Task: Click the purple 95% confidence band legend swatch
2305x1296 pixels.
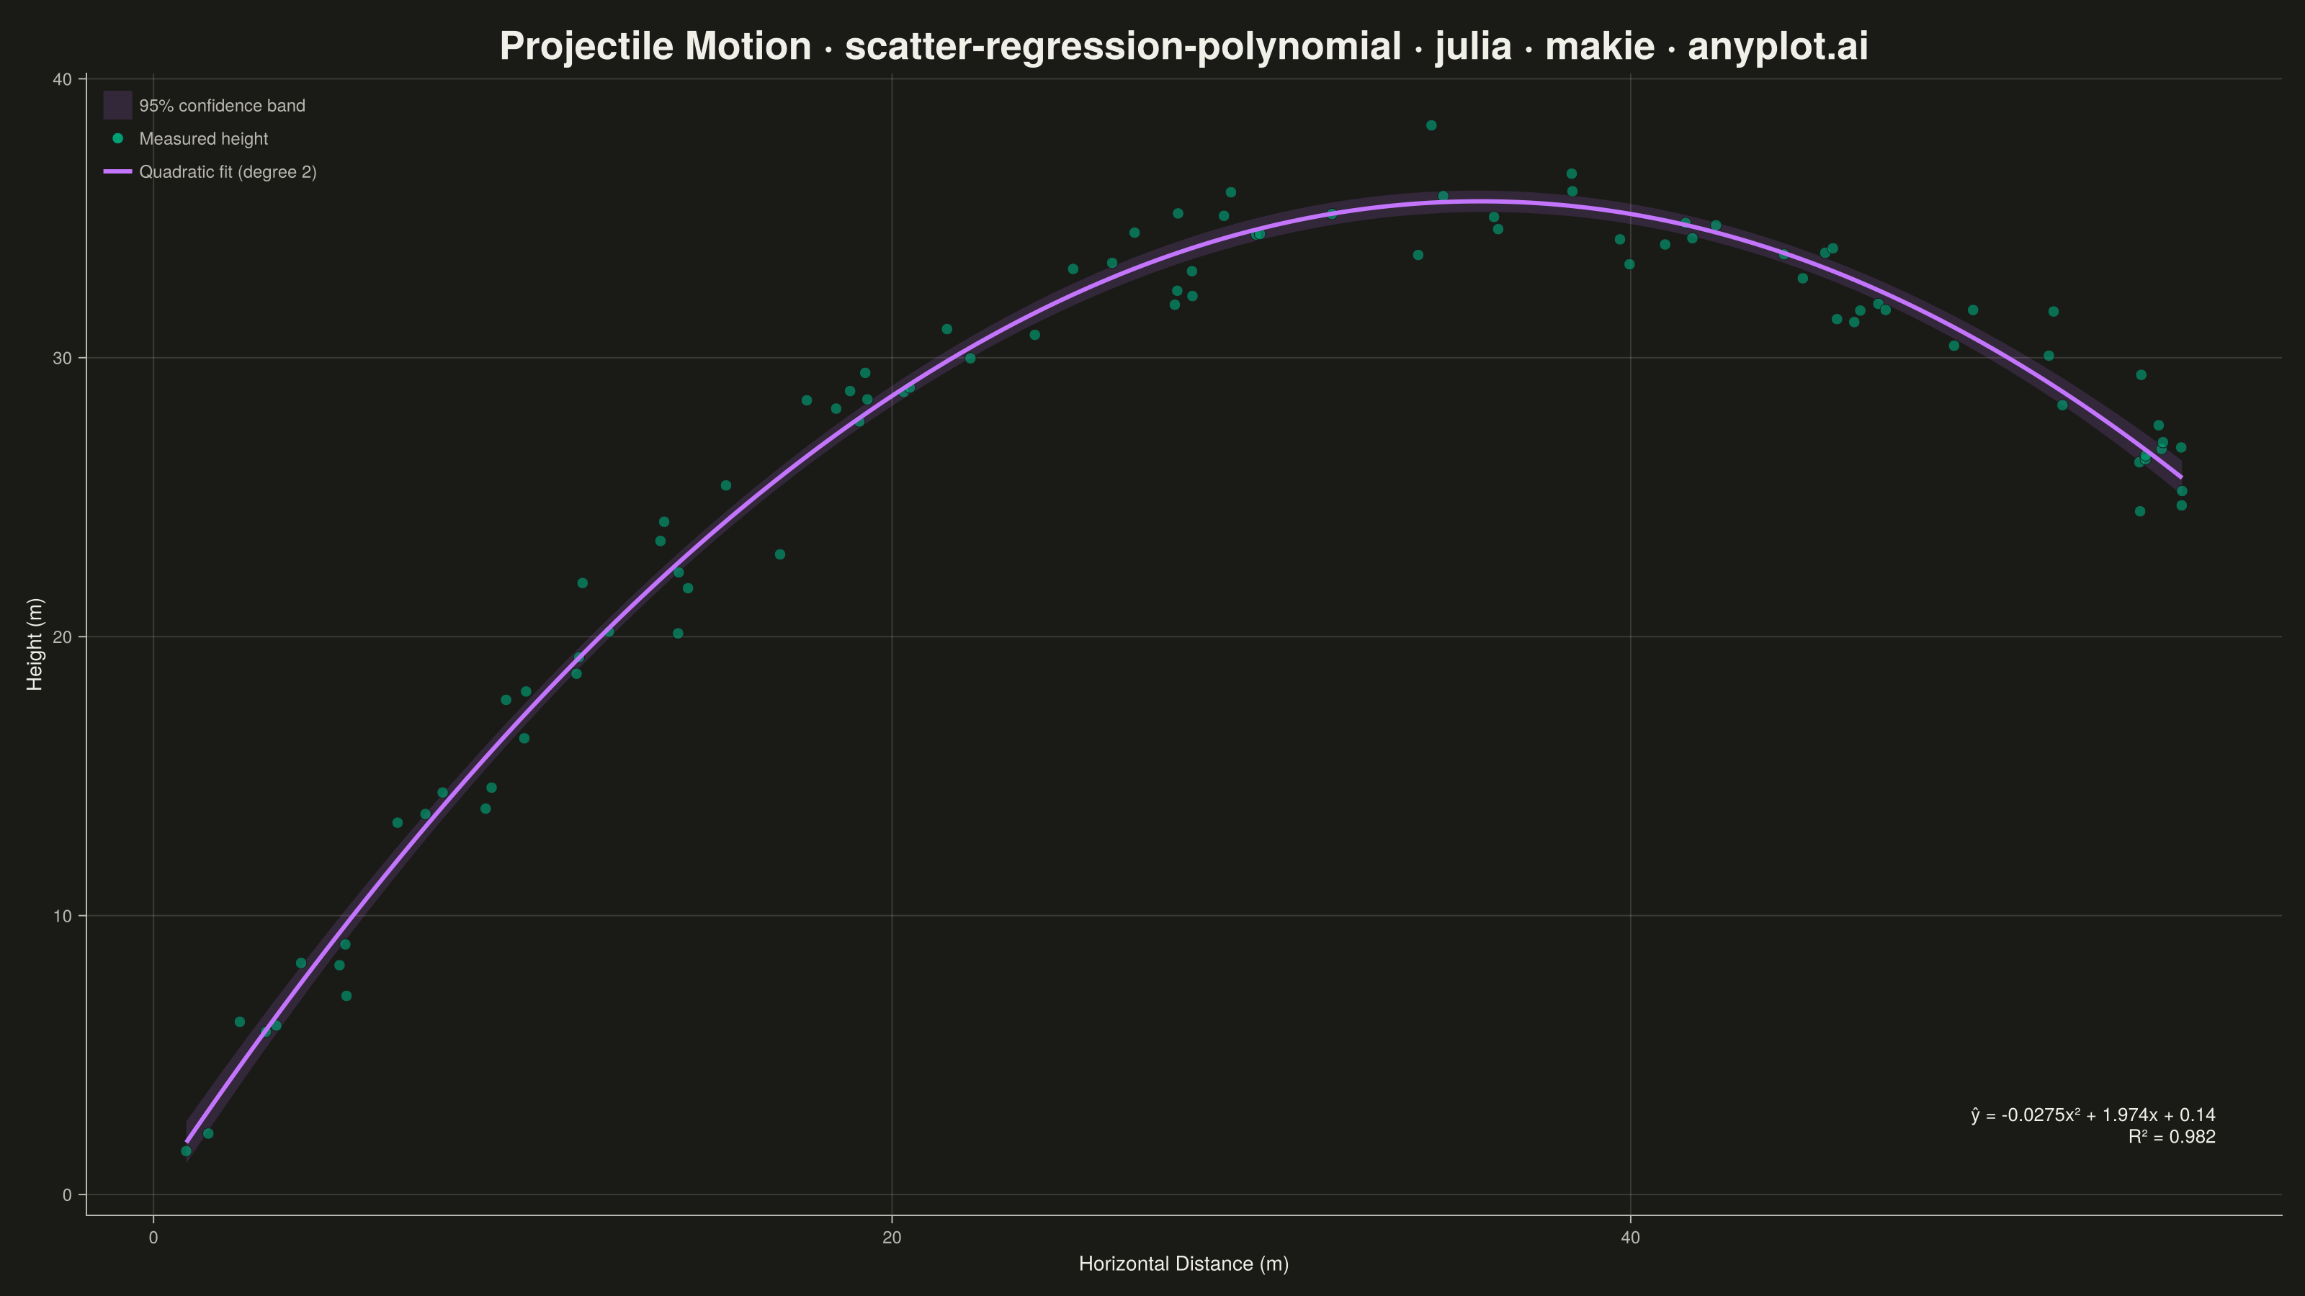Action: click(118, 104)
